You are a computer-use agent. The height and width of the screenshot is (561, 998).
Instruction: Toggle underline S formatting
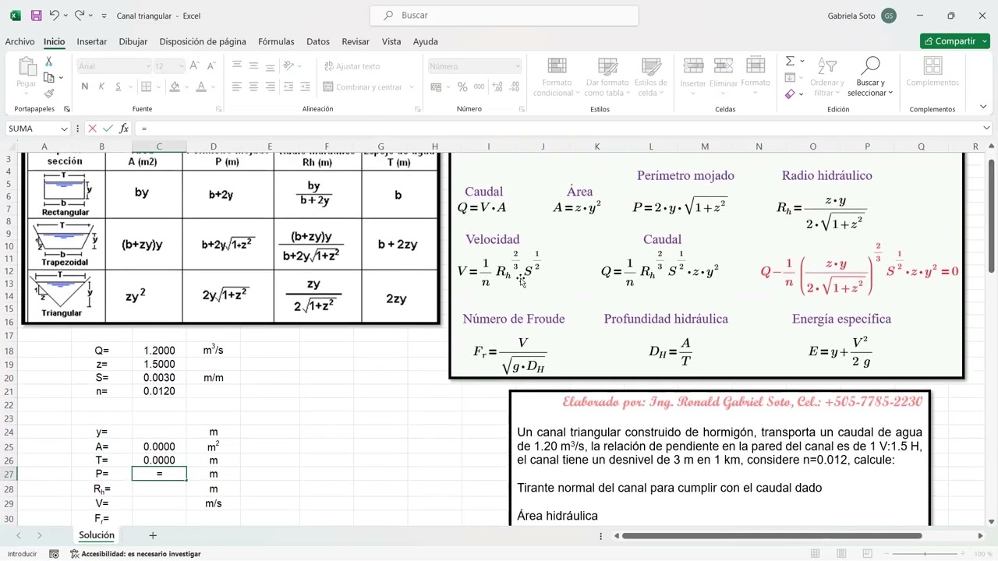click(x=119, y=86)
